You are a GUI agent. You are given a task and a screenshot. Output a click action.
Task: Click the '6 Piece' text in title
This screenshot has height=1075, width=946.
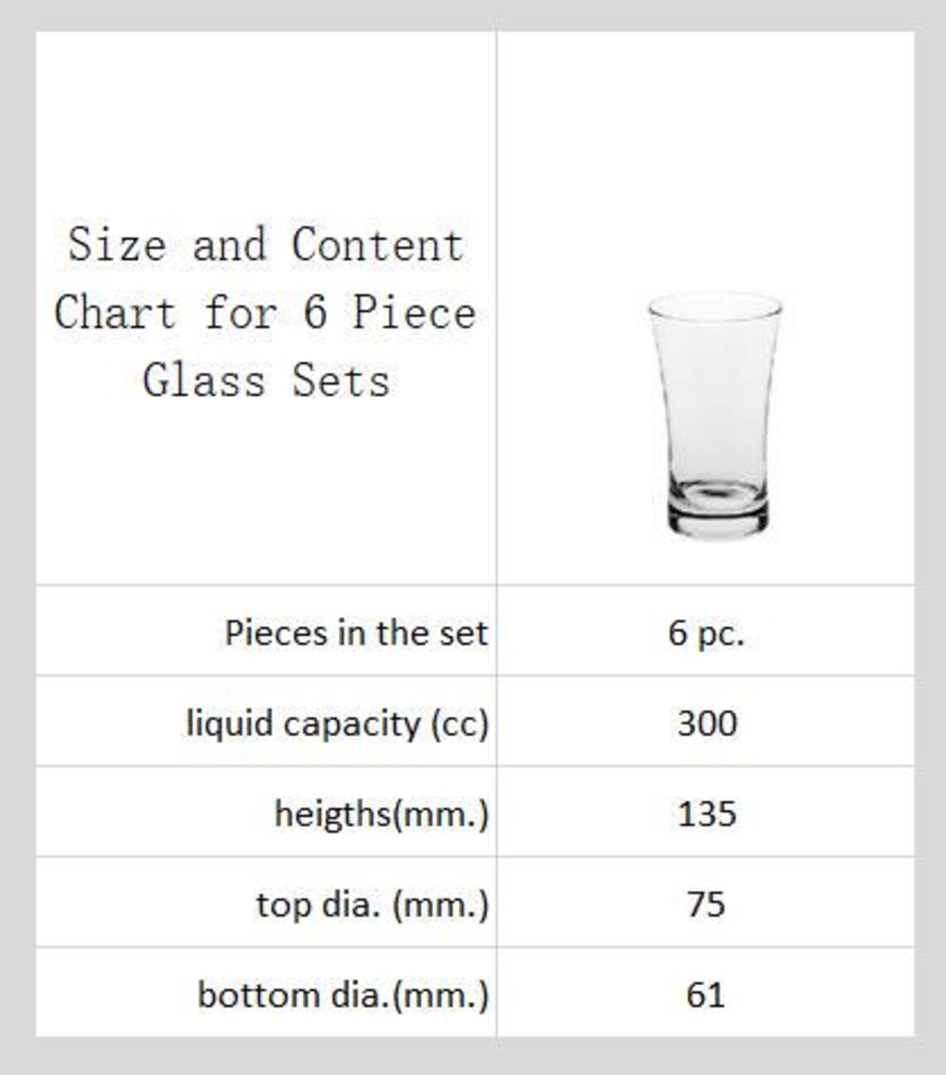click(x=389, y=313)
